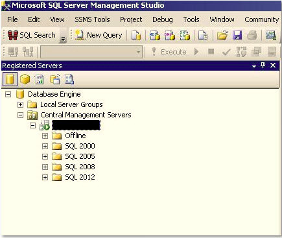Click the Connect toolbar icon
The height and width of the screenshot is (238, 282).
coord(13,52)
